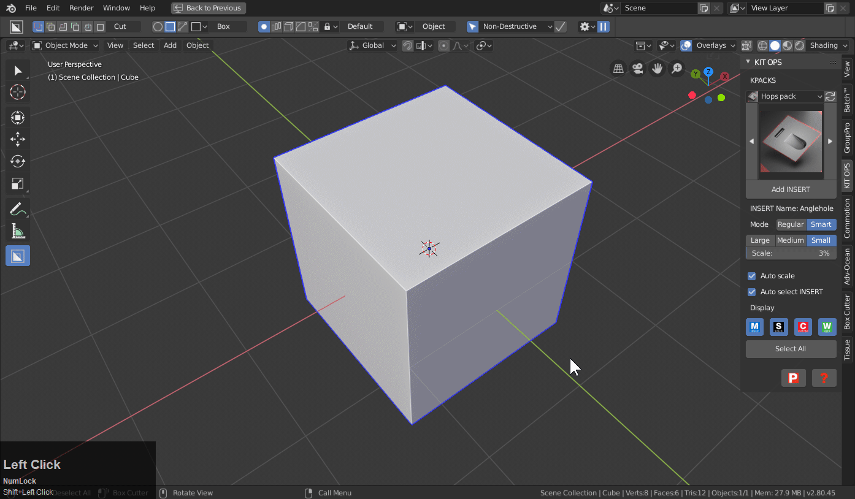Click the Add INSERT button
Screen dimensions: 855x499
click(x=791, y=189)
